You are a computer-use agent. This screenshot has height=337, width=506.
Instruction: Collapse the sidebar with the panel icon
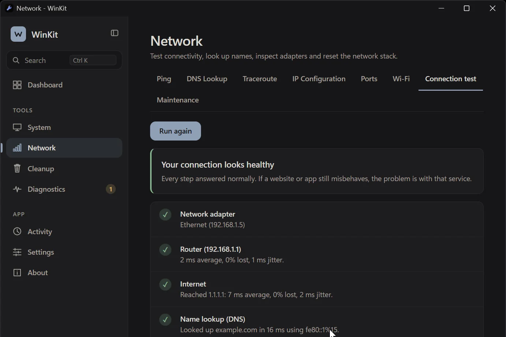tap(115, 33)
